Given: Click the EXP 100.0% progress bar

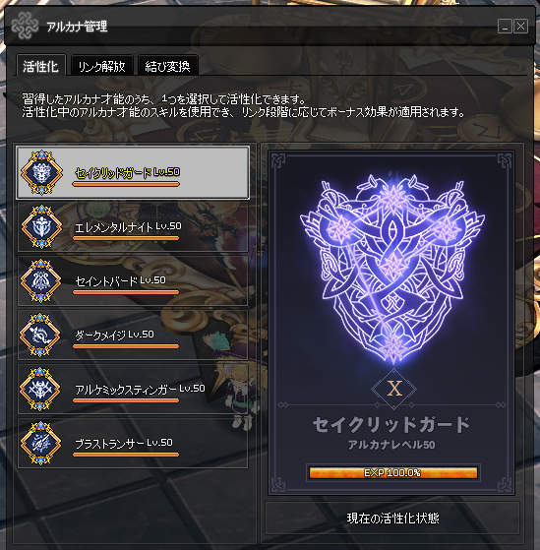Looking at the screenshot, I should (x=393, y=473).
